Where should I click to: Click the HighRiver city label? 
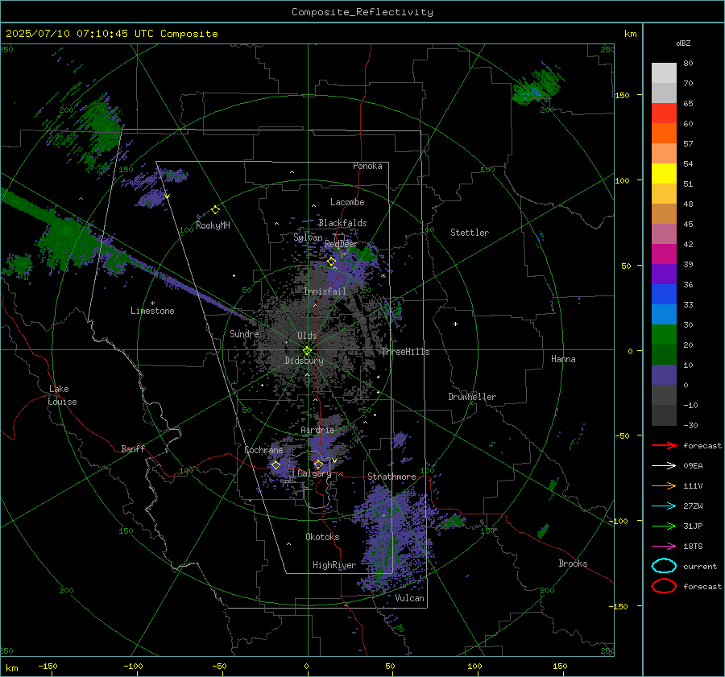pyautogui.click(x=333, y=565)
